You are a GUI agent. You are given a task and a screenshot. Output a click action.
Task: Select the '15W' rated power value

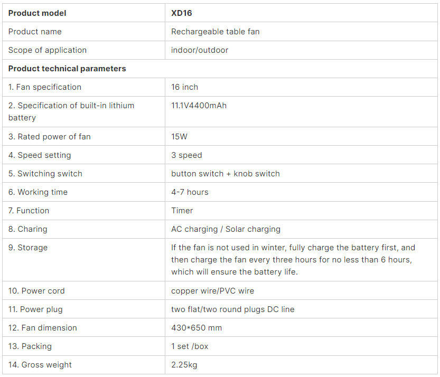pyautogui.click(x=179, y=137)
